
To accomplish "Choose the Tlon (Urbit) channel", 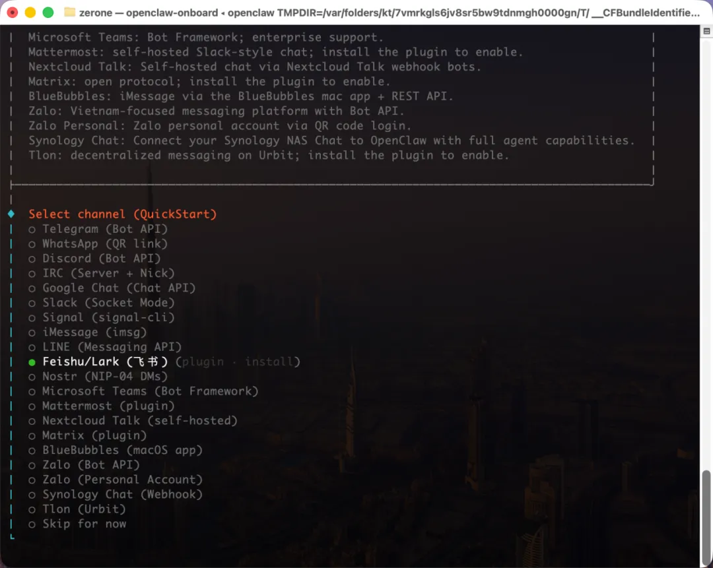I will point(77,509).
